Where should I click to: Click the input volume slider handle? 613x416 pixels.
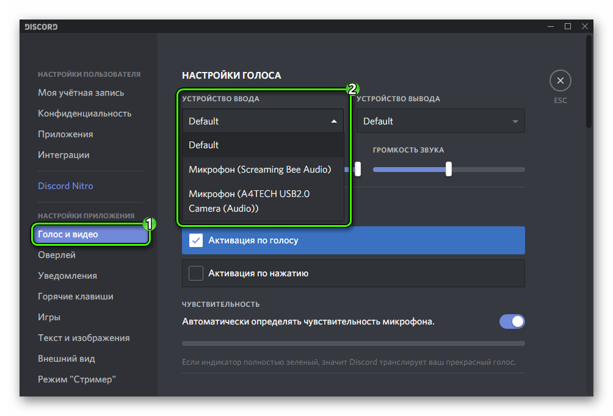358,169
